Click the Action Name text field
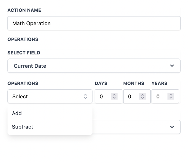 tap(94, 23)
